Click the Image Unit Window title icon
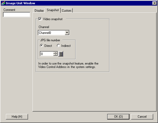Screen dimensions: 158x123 click(3, 3)
